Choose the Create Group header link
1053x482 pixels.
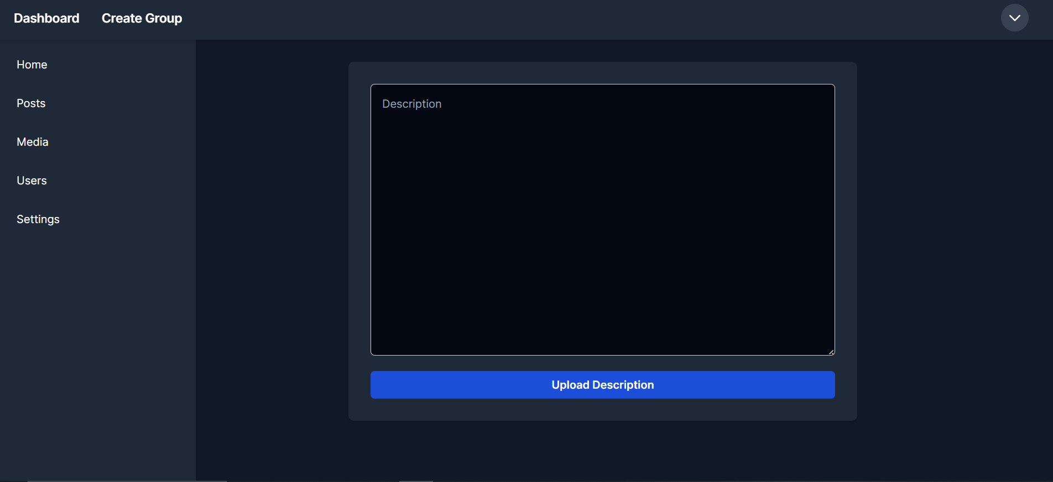tap(142, 18)
